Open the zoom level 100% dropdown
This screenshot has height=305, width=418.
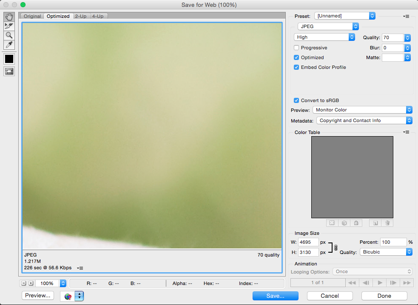tap(63, 283)
